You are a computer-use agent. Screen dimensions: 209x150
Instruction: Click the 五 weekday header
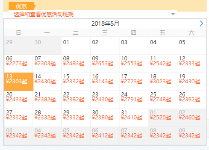click(x=162, y=33)
